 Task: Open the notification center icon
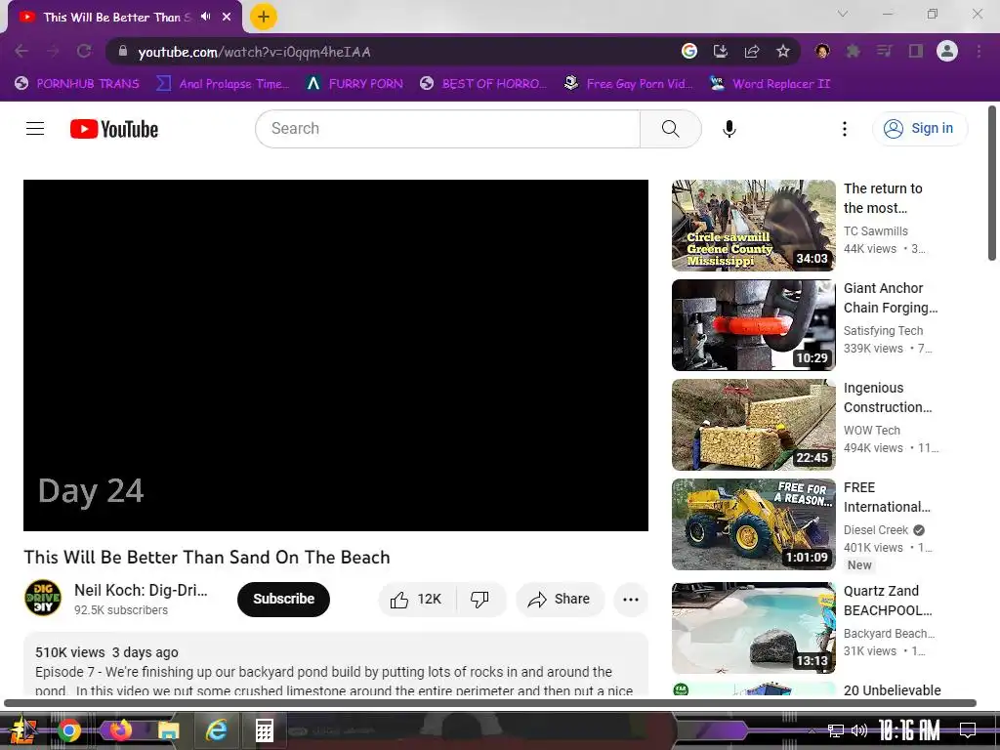point(968,730)
